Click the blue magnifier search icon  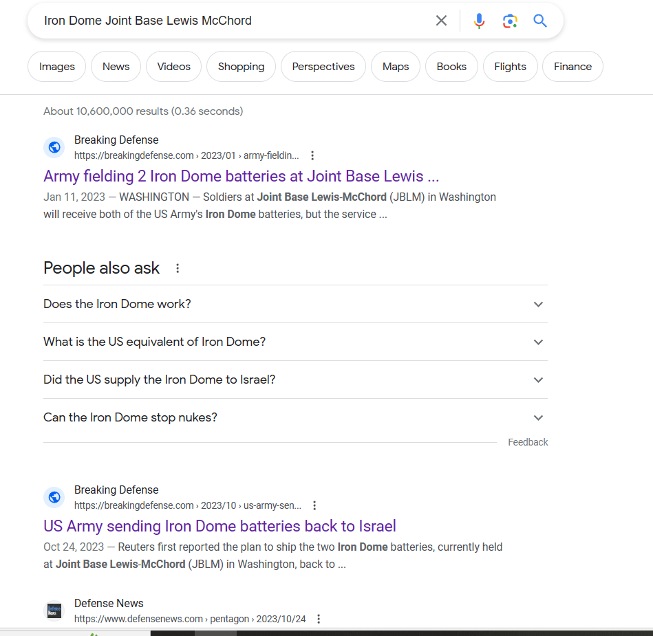tap(540, 21)
